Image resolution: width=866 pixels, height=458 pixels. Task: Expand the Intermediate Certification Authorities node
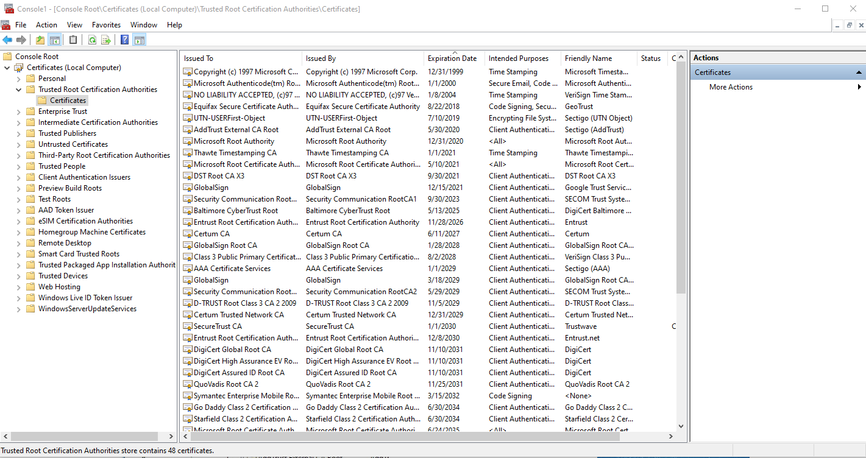(x=18, y=122)
